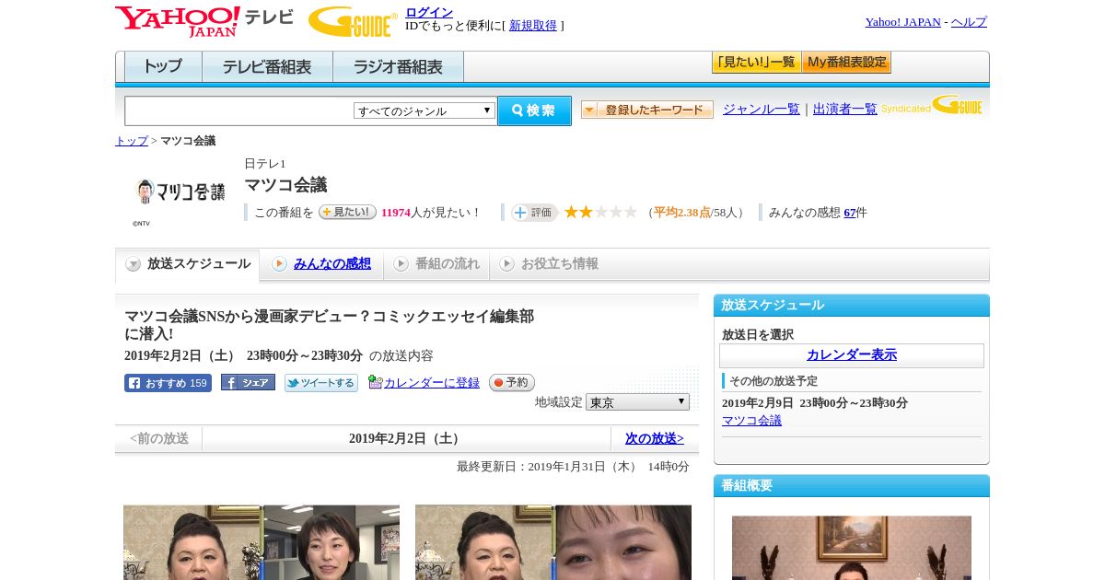
Task: Click the calendar icon beside カレンダーに登録
Action: (x=375, y=382)
